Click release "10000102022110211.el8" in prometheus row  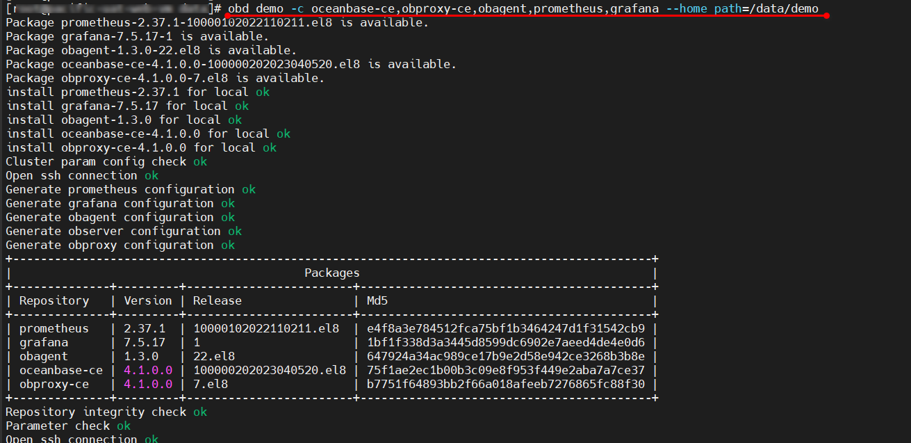(x=266, y=328)
